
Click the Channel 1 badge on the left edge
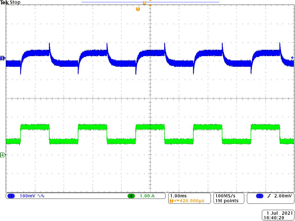tap(2, 58)
